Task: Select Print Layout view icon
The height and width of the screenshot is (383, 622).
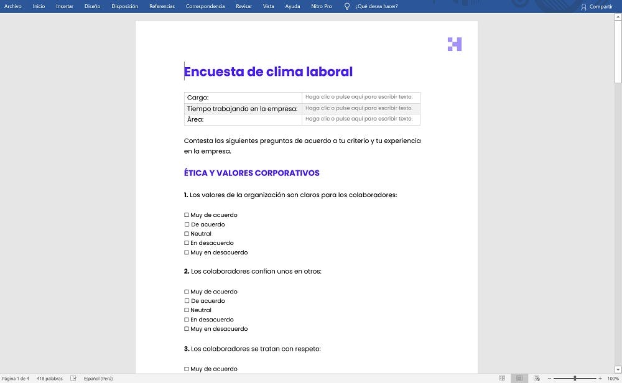Action: 519,378
